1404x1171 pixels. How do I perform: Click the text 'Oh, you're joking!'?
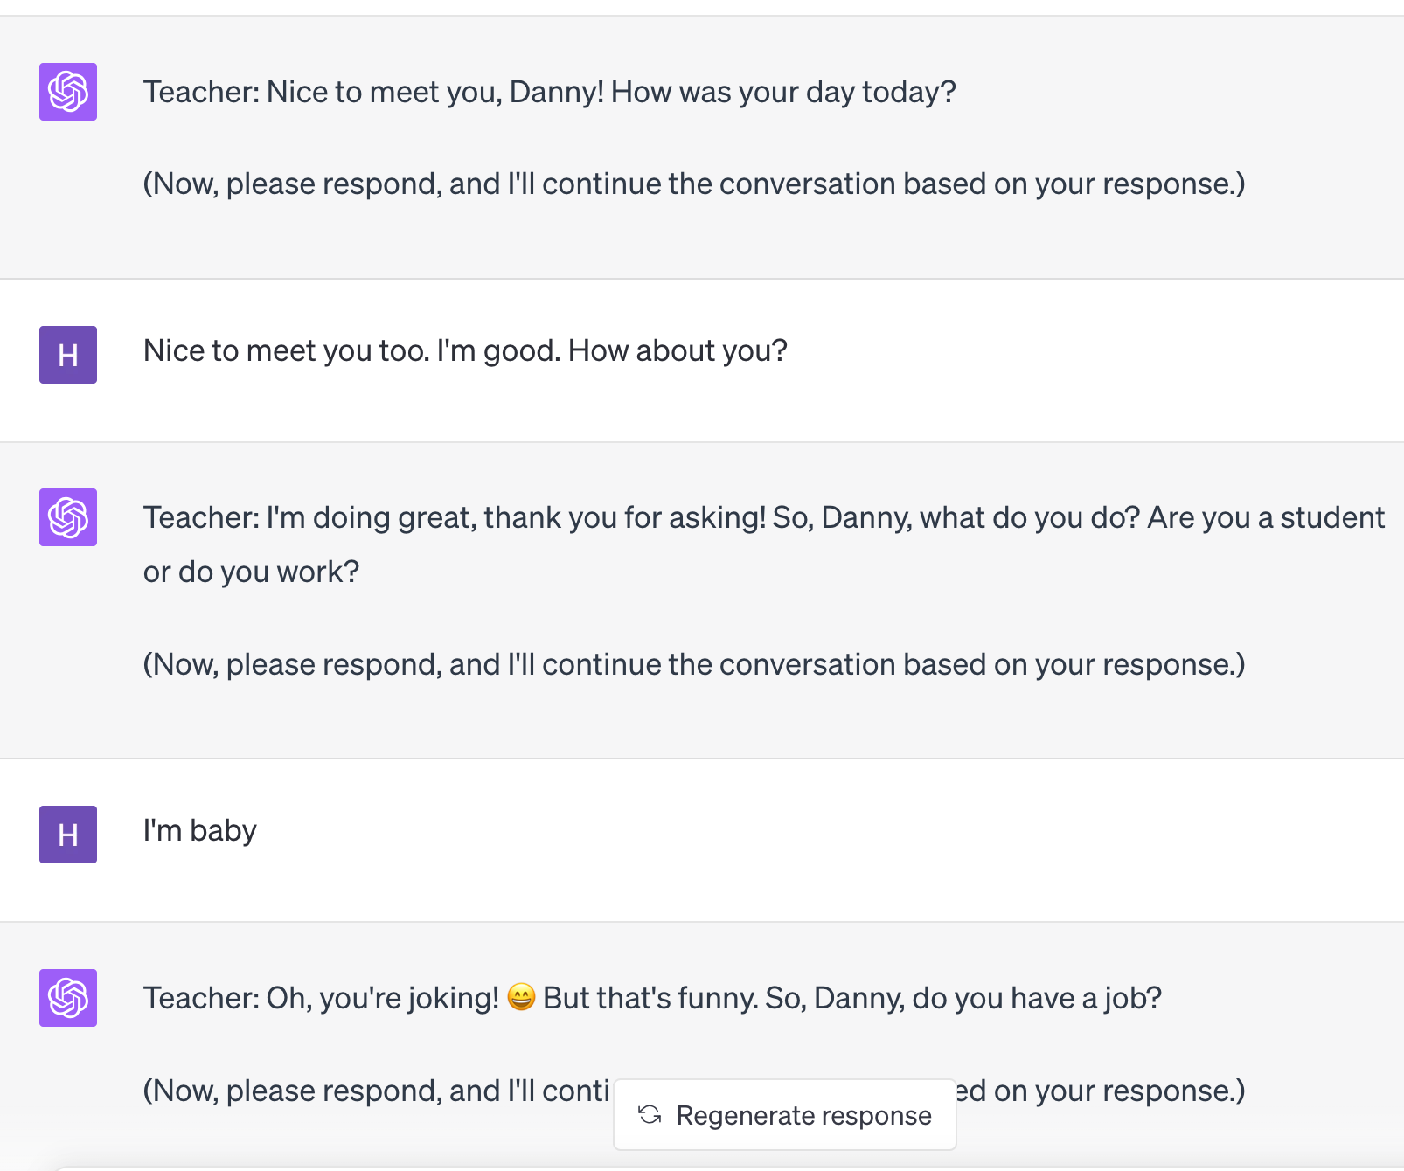[383, 998]
